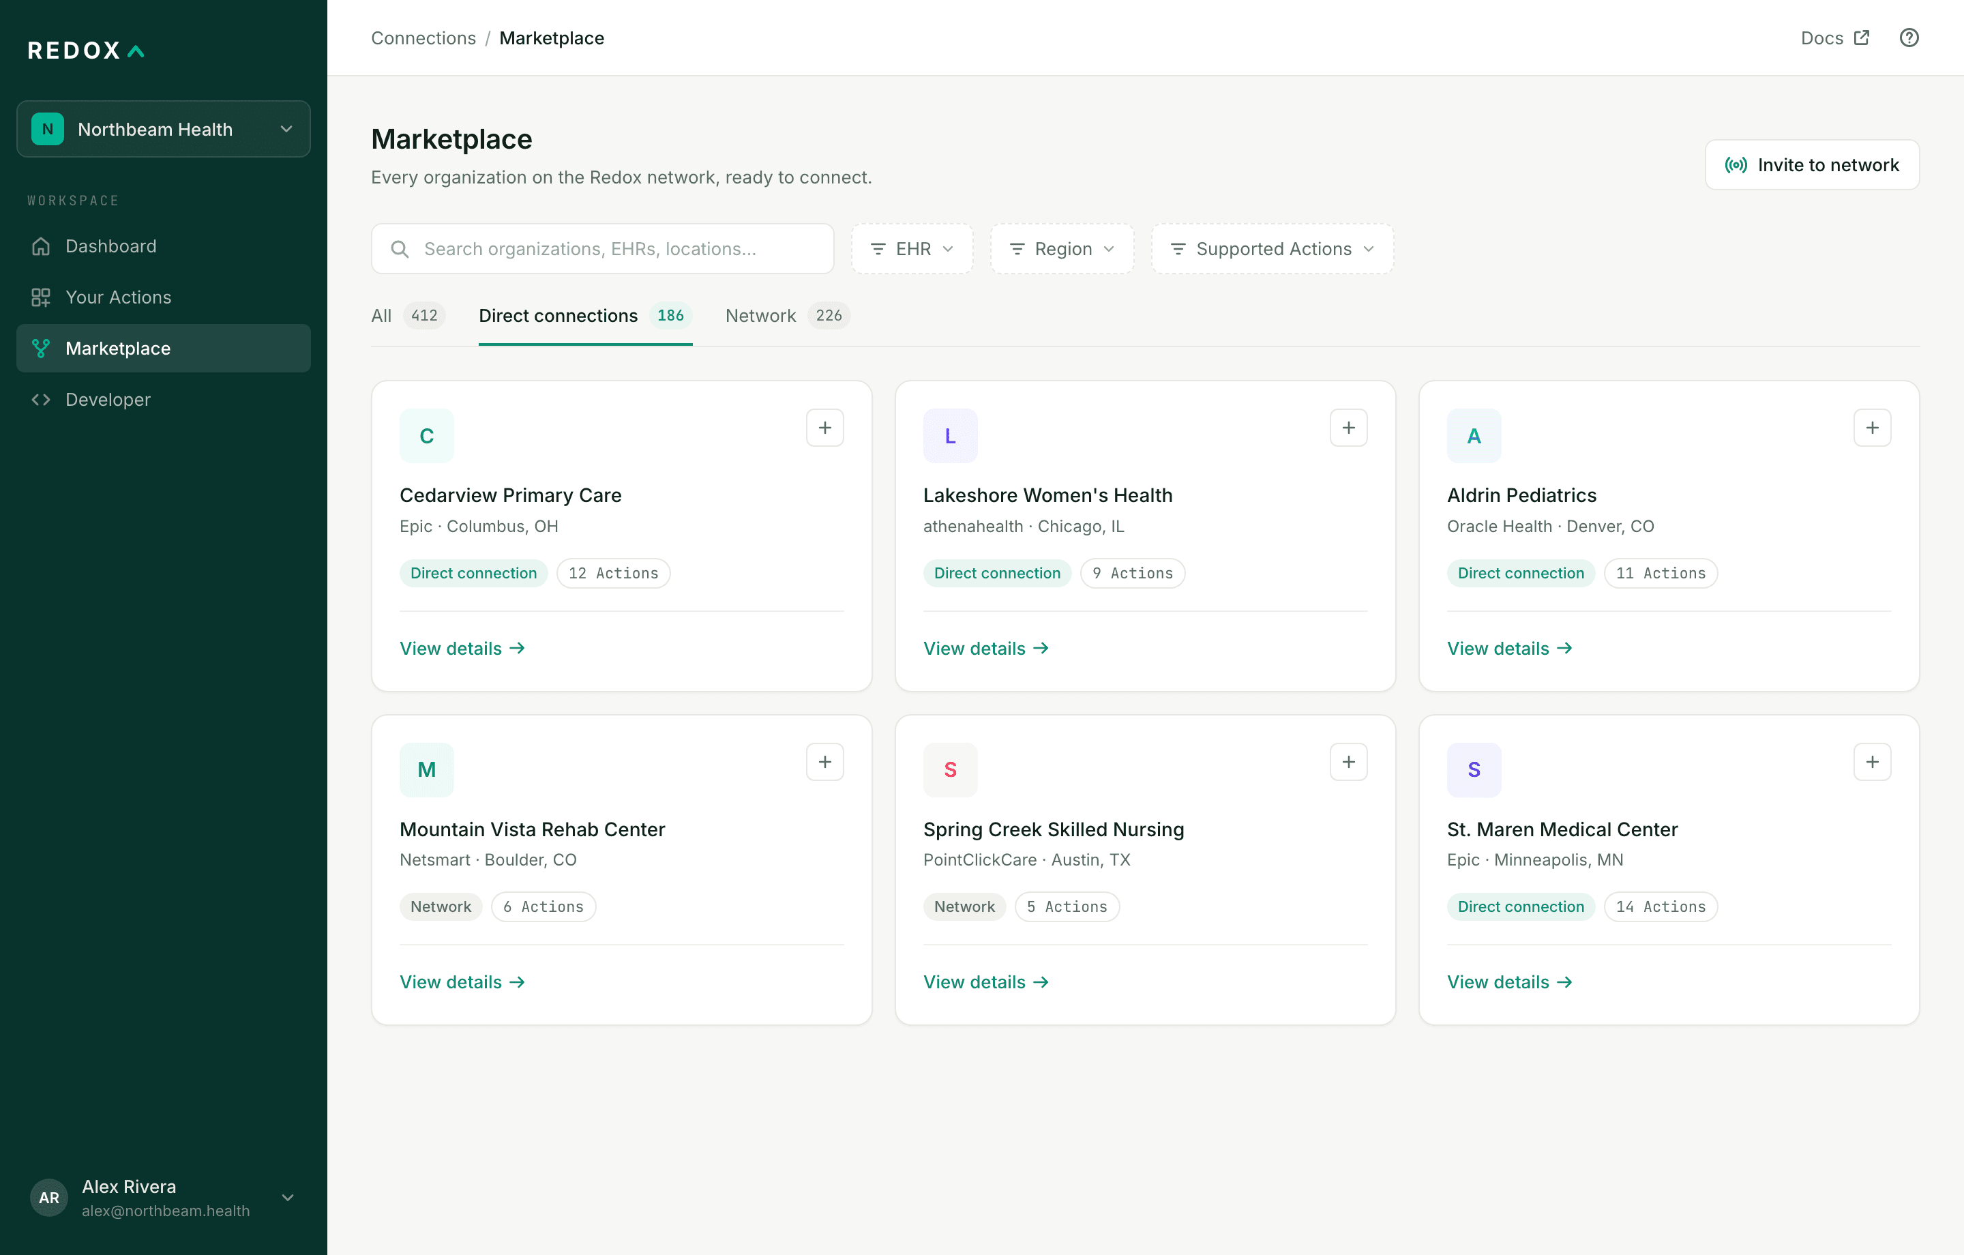Click the 14 Actions badge on St. Maren
Image resolution: width=1964 pixels, height=1255 pixels.
click(x=1660, y=906)
